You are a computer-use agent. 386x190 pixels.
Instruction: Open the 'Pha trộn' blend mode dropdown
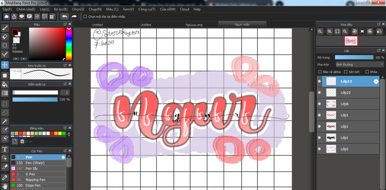[360, 64]
